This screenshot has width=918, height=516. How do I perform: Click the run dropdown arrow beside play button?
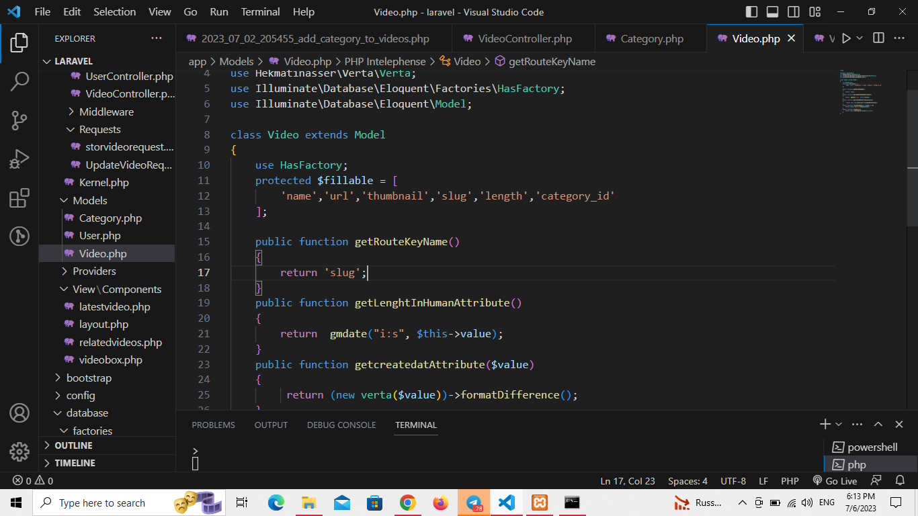pos(860,39)
